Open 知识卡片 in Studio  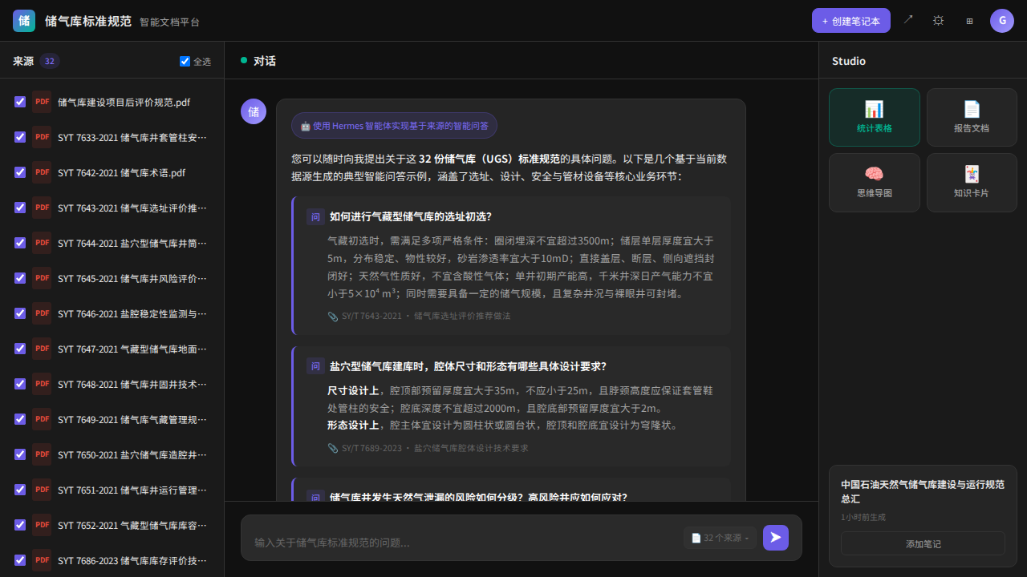(972, 183)
